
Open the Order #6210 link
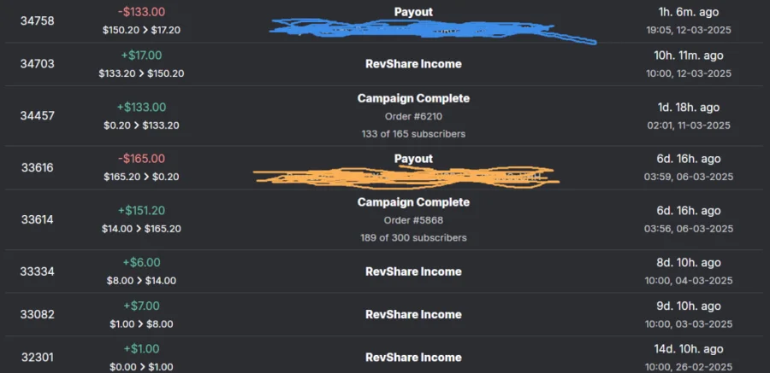pos(413,116)
